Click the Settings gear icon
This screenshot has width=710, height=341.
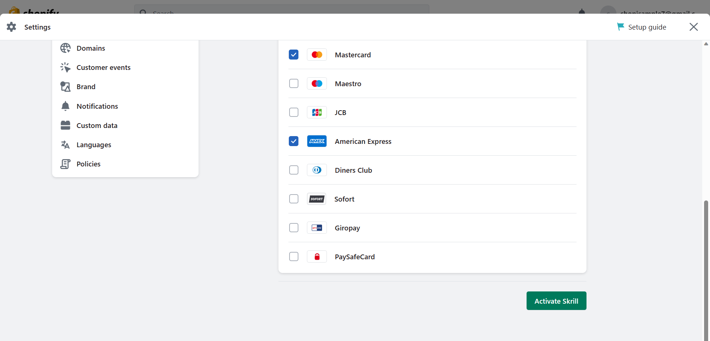click(11, 27)
